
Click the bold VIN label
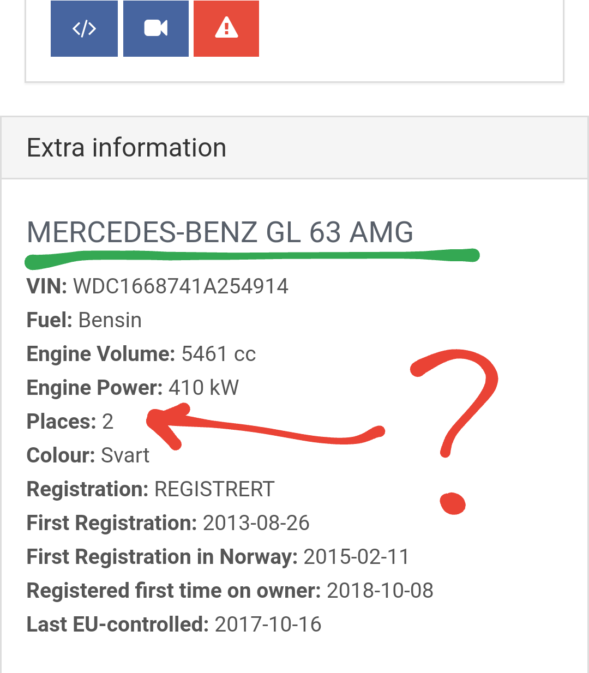tap(46, 286)
